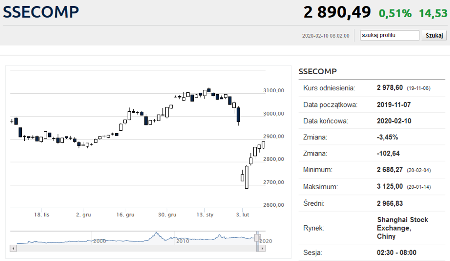The image size is (450, 261).
Task: Click the '13. sty' date axis label
Action: (205, 215)
